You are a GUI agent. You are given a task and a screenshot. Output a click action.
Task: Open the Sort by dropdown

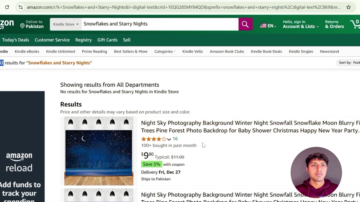coord(349,63)
